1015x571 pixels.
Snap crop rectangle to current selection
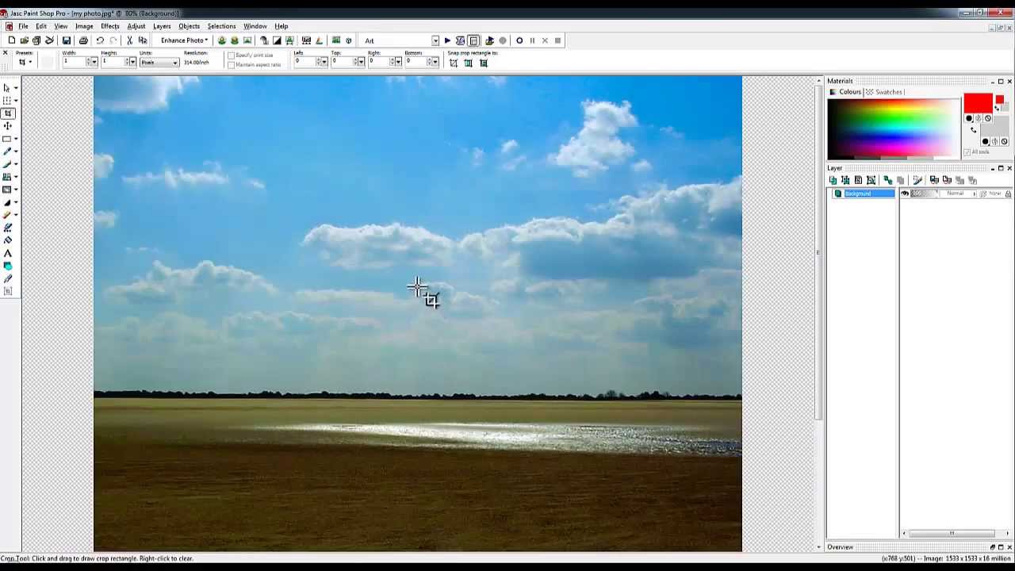(x=454, y=63)
